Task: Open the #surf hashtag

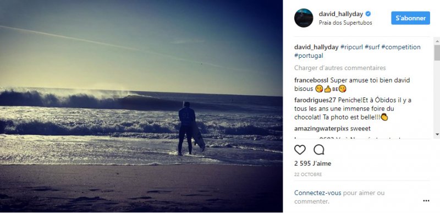Action: (372, 47)
